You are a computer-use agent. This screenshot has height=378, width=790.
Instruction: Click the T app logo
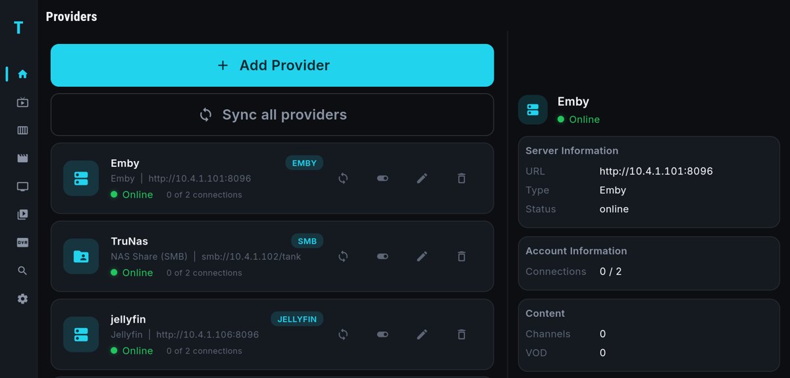18,28
